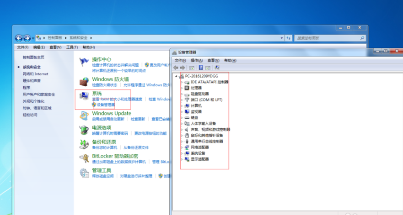Open the 操作(A) menu in Device Manager
Image resolution: width=403 pixels, height=215 pixels.
point(197,60)
